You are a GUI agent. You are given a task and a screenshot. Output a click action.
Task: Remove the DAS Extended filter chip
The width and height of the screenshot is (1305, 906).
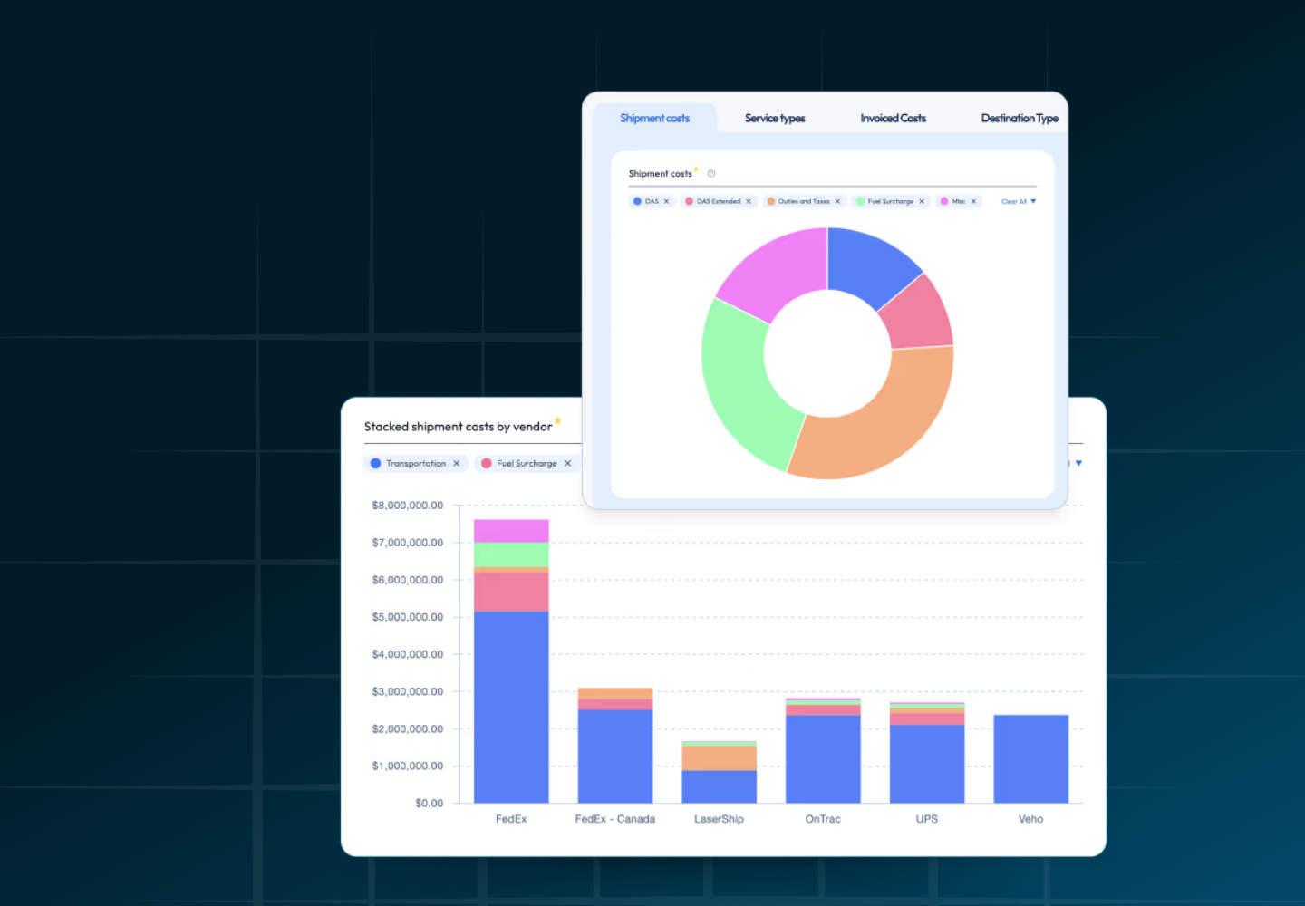point(749,201)
